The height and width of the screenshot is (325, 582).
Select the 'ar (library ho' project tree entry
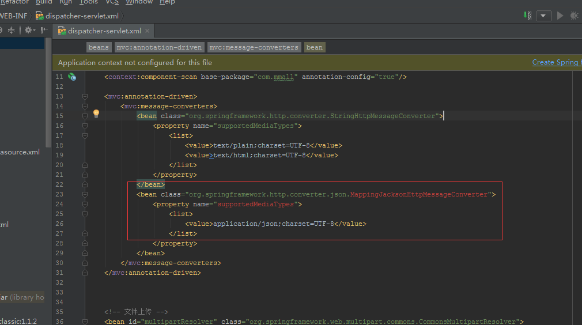[x=22, y=297]
